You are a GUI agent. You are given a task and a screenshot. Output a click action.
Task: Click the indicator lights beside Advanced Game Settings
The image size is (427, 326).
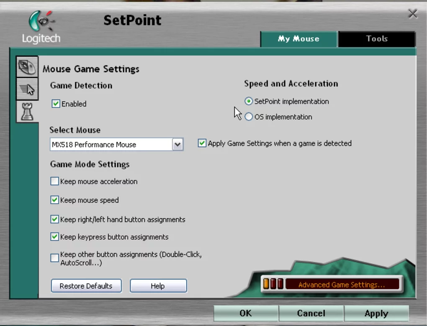click(x=273, y=284)
